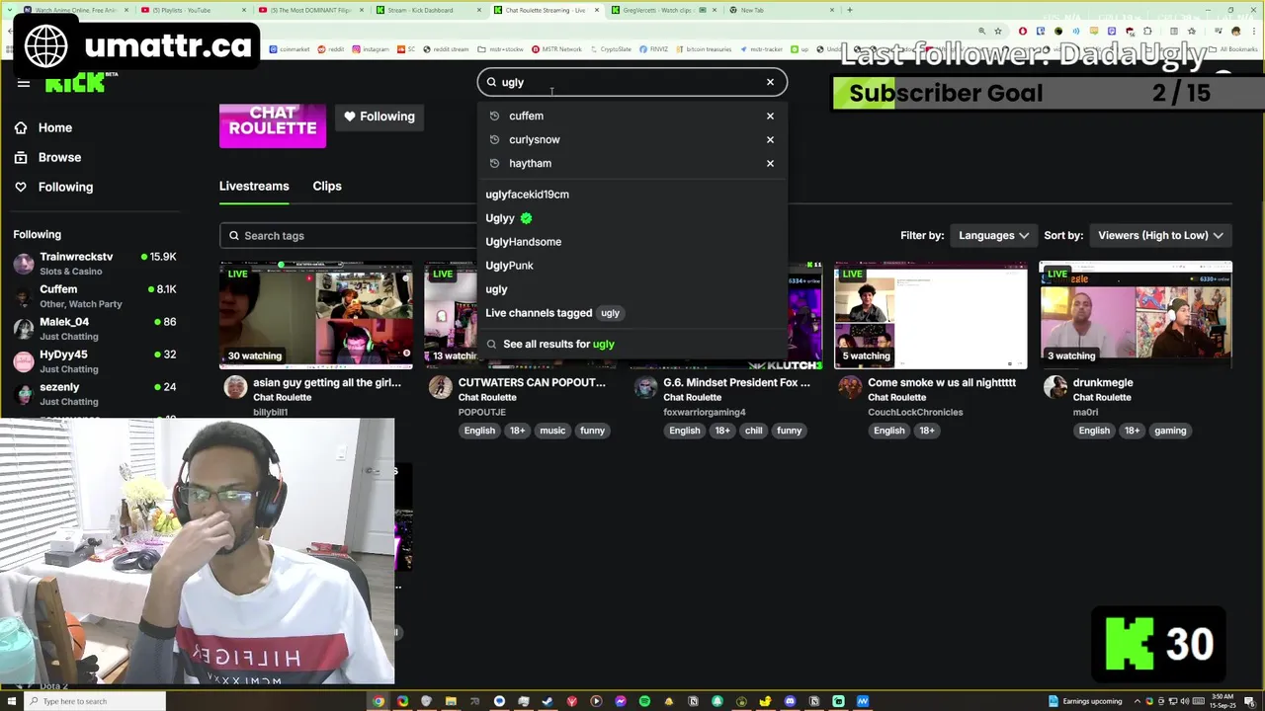Click the search box containing 'ugly'
The width and height of the screenshot is (1265, 711).
[x=632, y=82]
